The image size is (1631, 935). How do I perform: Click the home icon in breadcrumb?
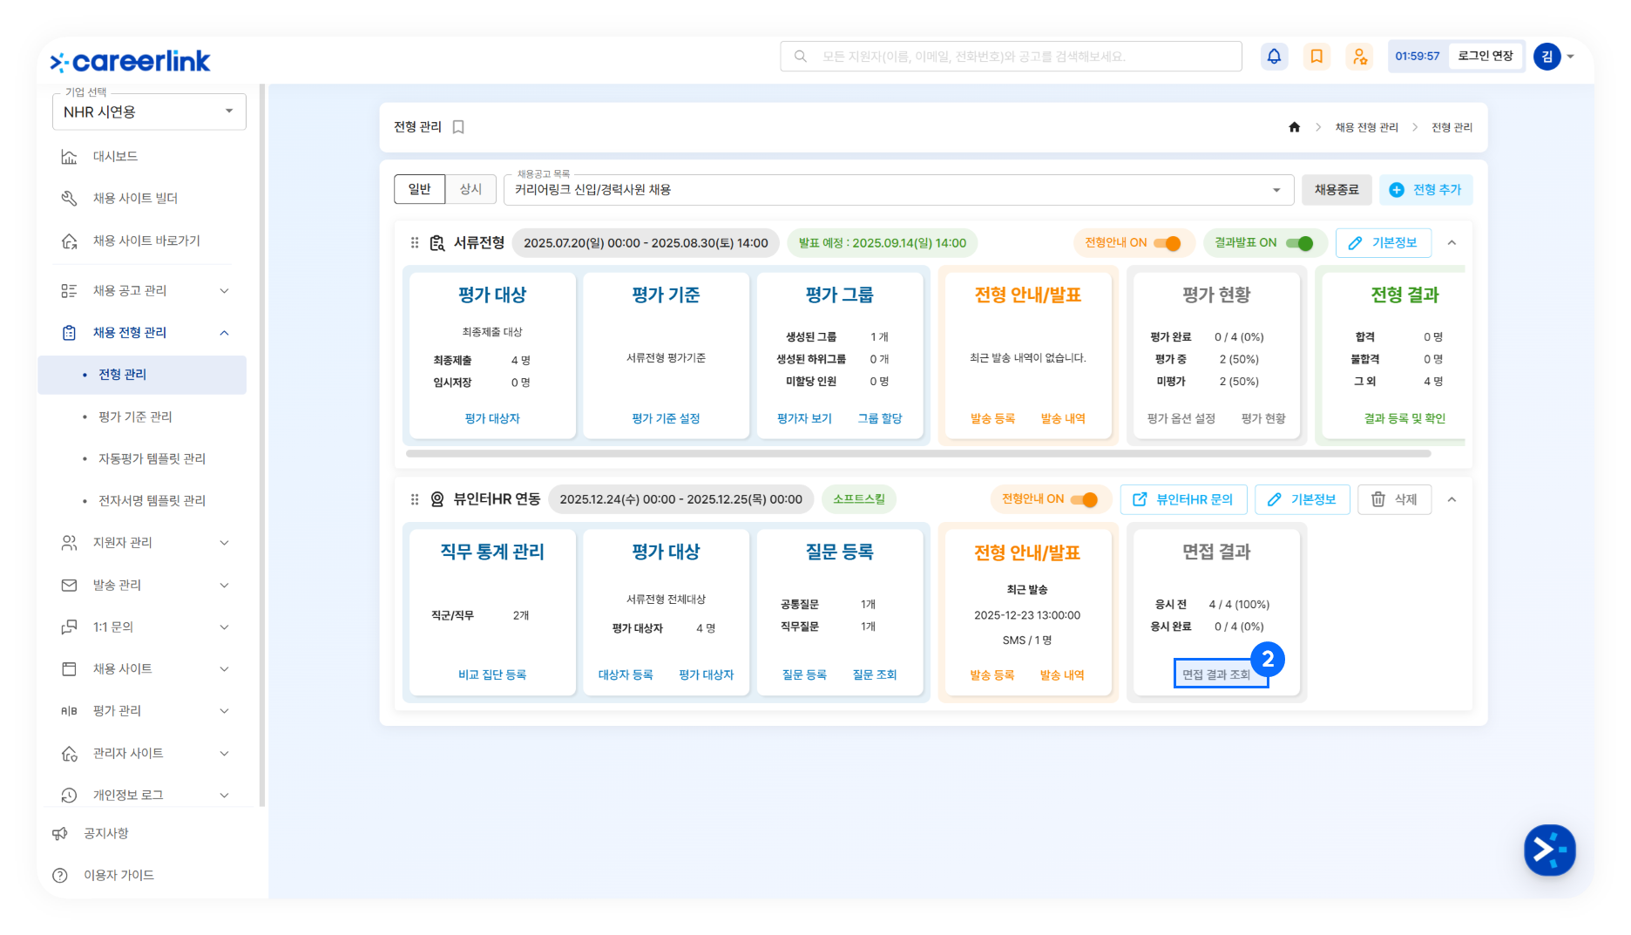tap(1294, 127)
